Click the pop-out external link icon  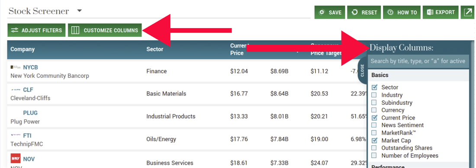(468, 13)
